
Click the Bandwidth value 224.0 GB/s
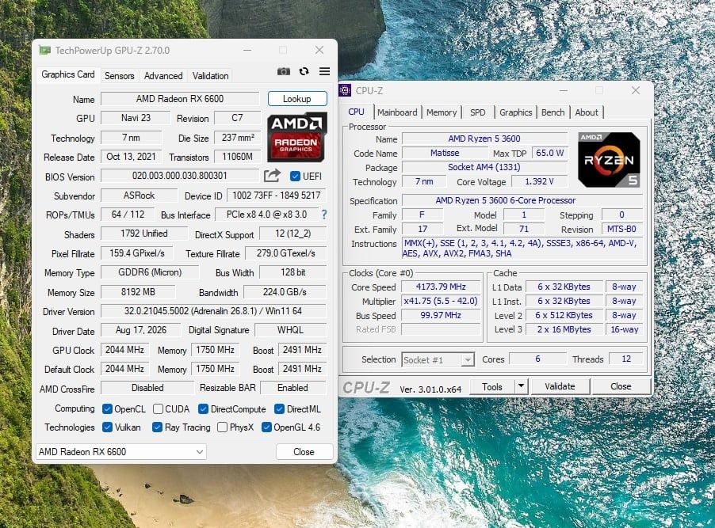point(285,292)
